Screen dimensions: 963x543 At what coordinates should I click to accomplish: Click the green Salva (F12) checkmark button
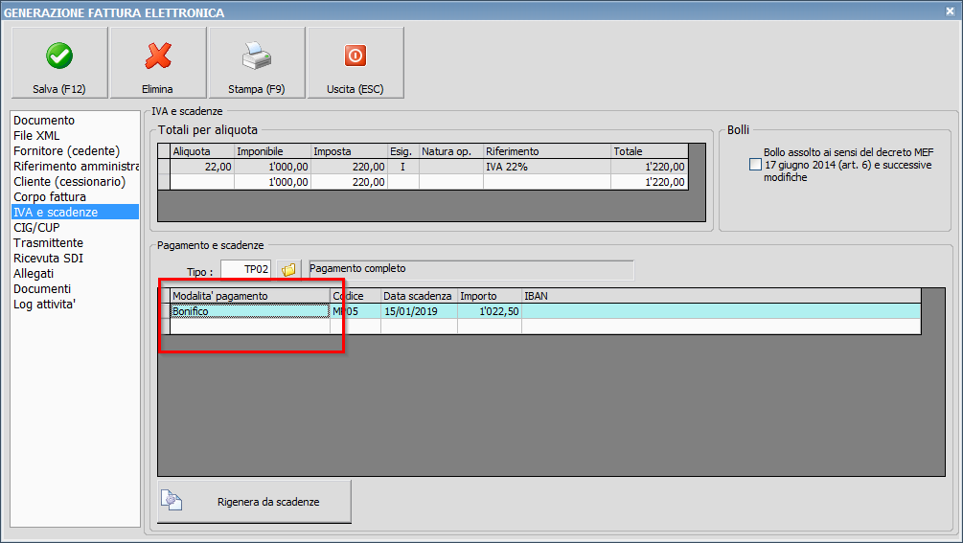59,62
